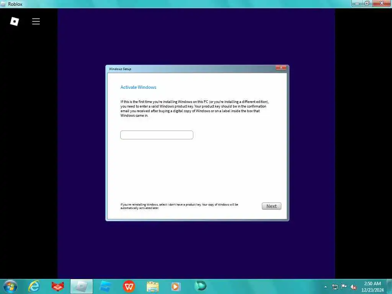
Task: Close the Roblox window
Action: pos(382,3)
